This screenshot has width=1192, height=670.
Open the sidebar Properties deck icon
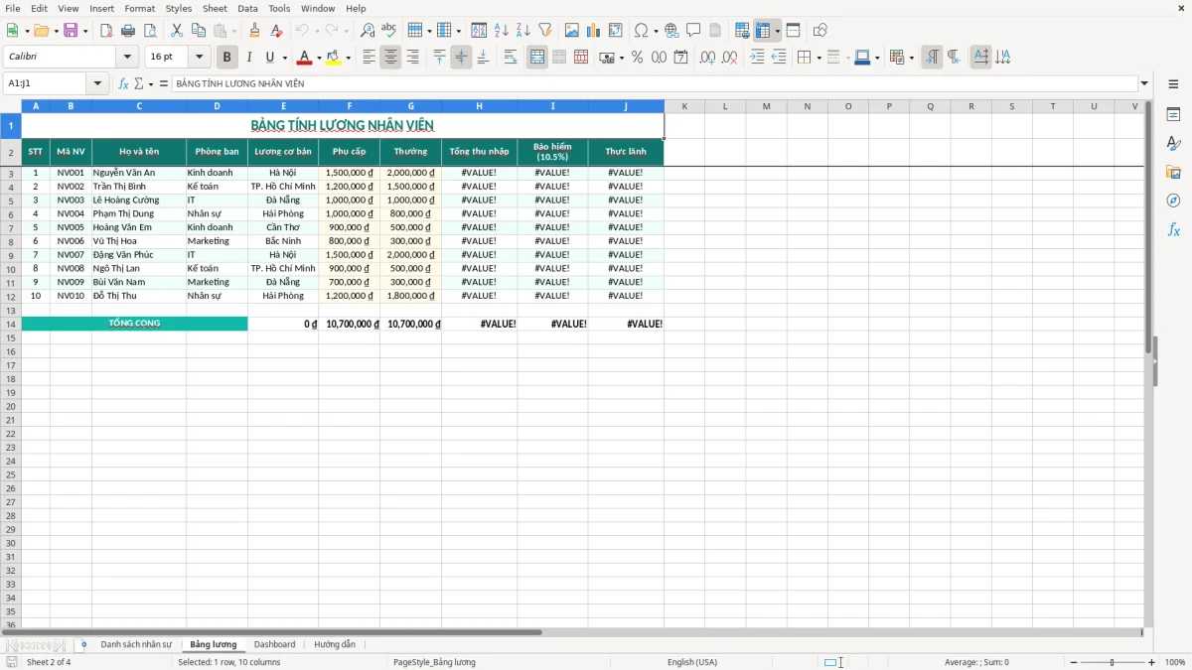(1173, 115)
